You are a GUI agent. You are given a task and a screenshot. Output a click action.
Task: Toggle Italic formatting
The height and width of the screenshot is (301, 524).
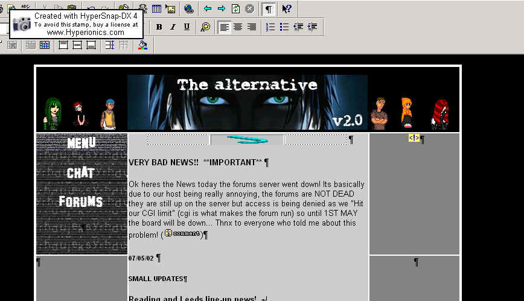point(173,27)
